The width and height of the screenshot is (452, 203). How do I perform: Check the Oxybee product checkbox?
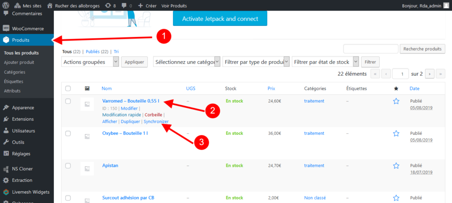tap(68, 133)
